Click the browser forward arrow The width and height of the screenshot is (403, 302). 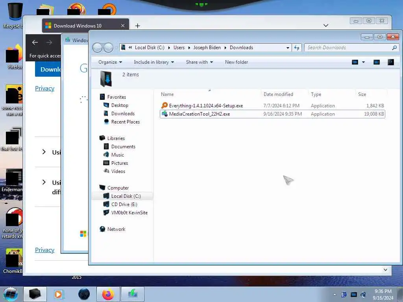49,42
